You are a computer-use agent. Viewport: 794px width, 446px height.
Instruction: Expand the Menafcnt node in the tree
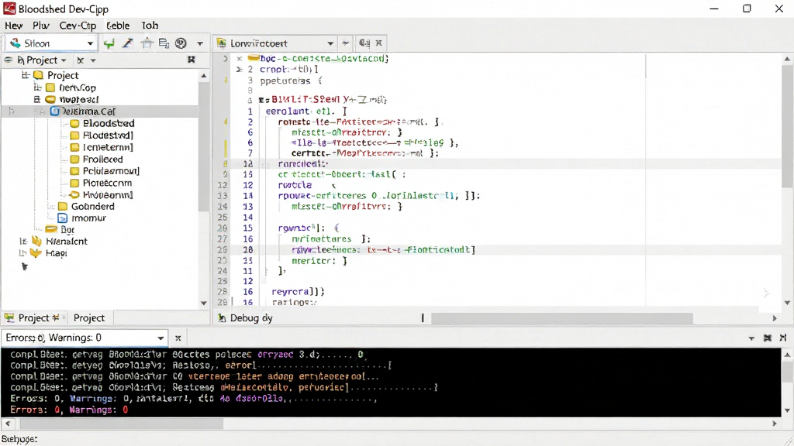[x=22, y=242]
